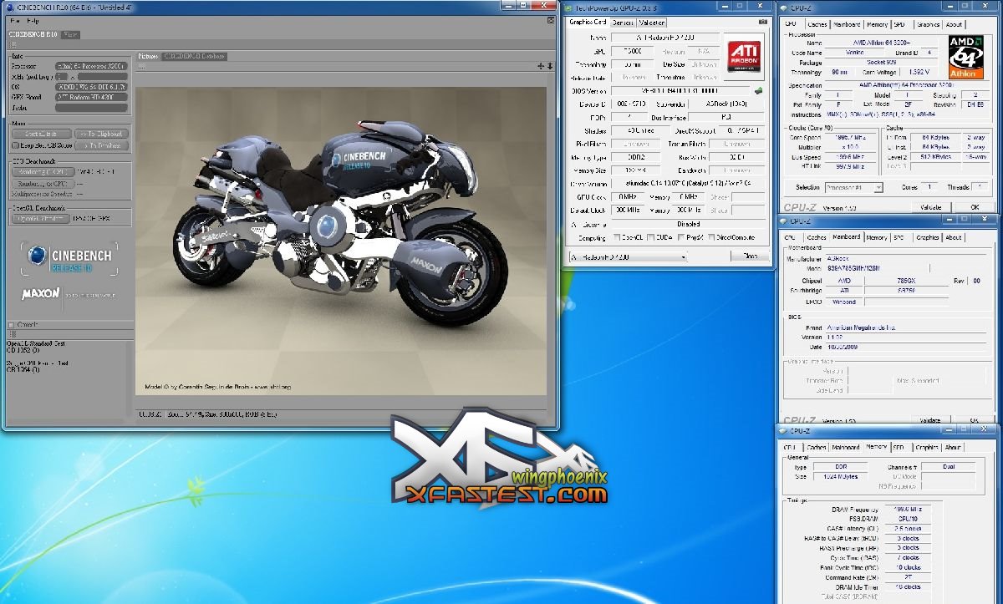Click the green BIOS save icon in GPU-Z
The width and height of the screenshot is (1003, 604).
pos(758,90)
